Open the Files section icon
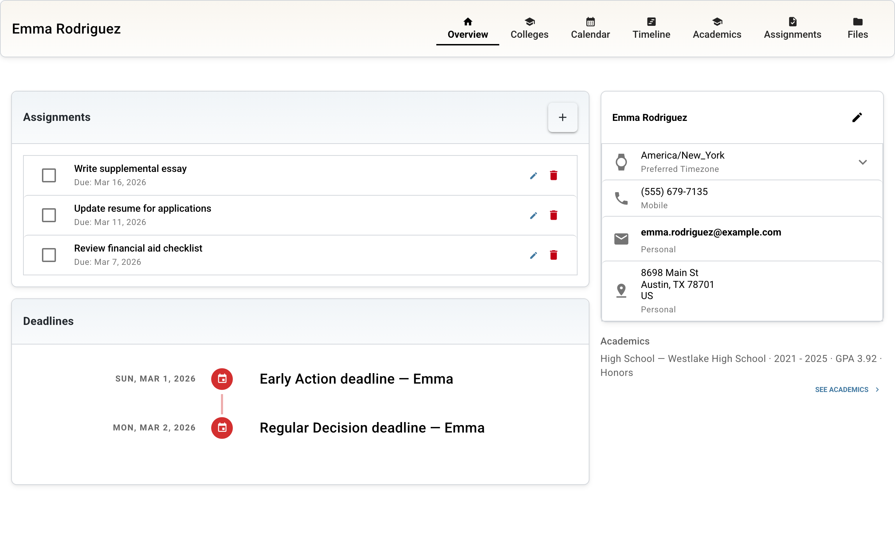The image size is (895, 559). pyautogui.click(x=858, y=21)
